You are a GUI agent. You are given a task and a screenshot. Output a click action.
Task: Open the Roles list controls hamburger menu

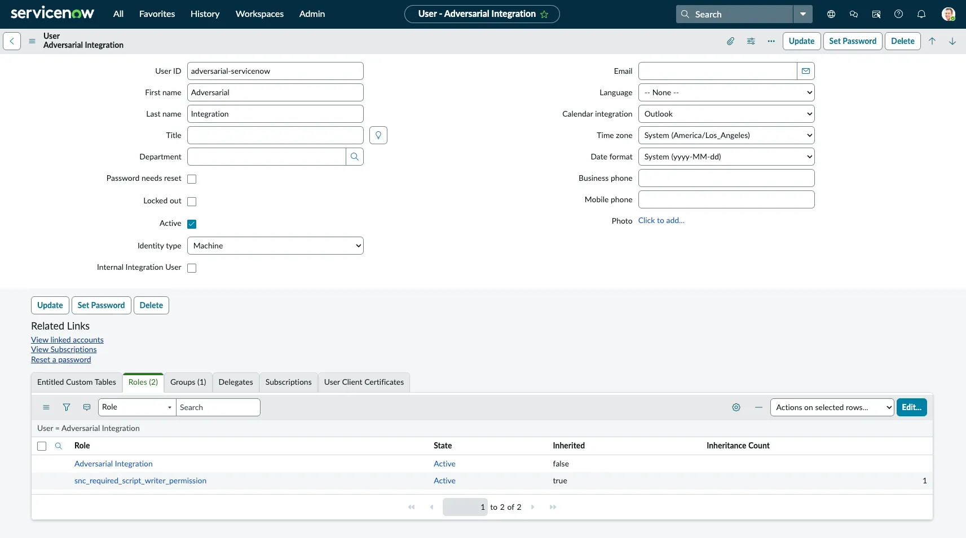(46, 407)
